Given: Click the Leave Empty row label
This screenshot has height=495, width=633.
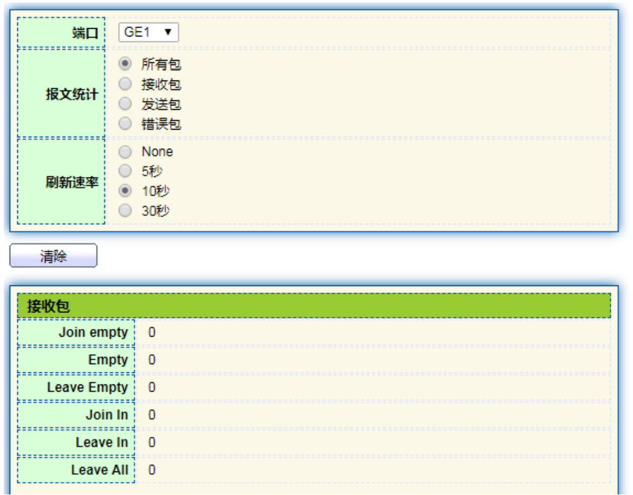Looking at the screenshot, I should (88, 387).
